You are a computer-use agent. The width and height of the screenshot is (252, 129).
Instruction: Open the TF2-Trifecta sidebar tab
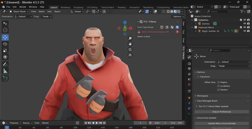183,52
